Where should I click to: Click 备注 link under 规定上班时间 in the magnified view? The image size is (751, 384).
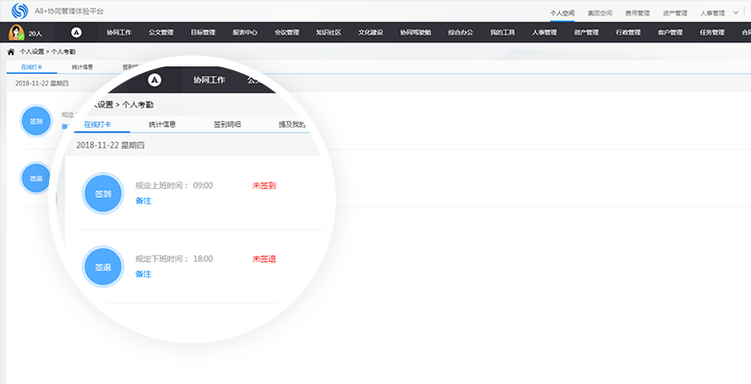[143, 200]
